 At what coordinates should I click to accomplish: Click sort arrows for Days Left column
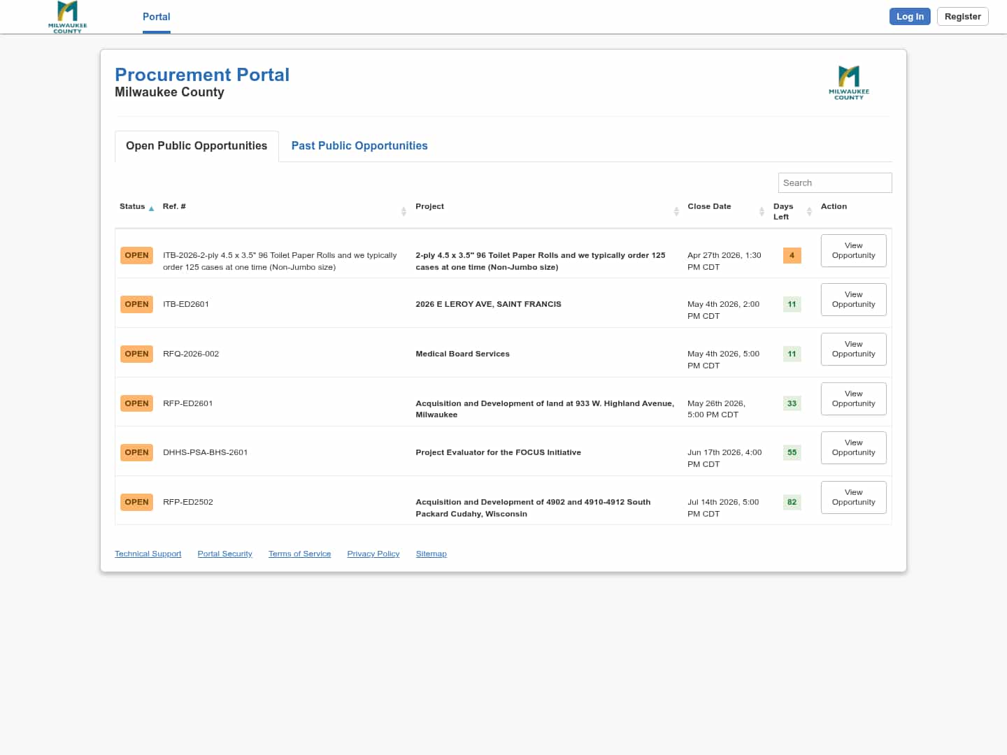809,211
